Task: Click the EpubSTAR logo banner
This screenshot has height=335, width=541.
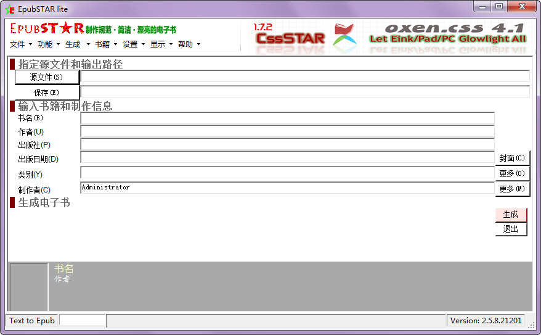Action: [x=93, y=28]
